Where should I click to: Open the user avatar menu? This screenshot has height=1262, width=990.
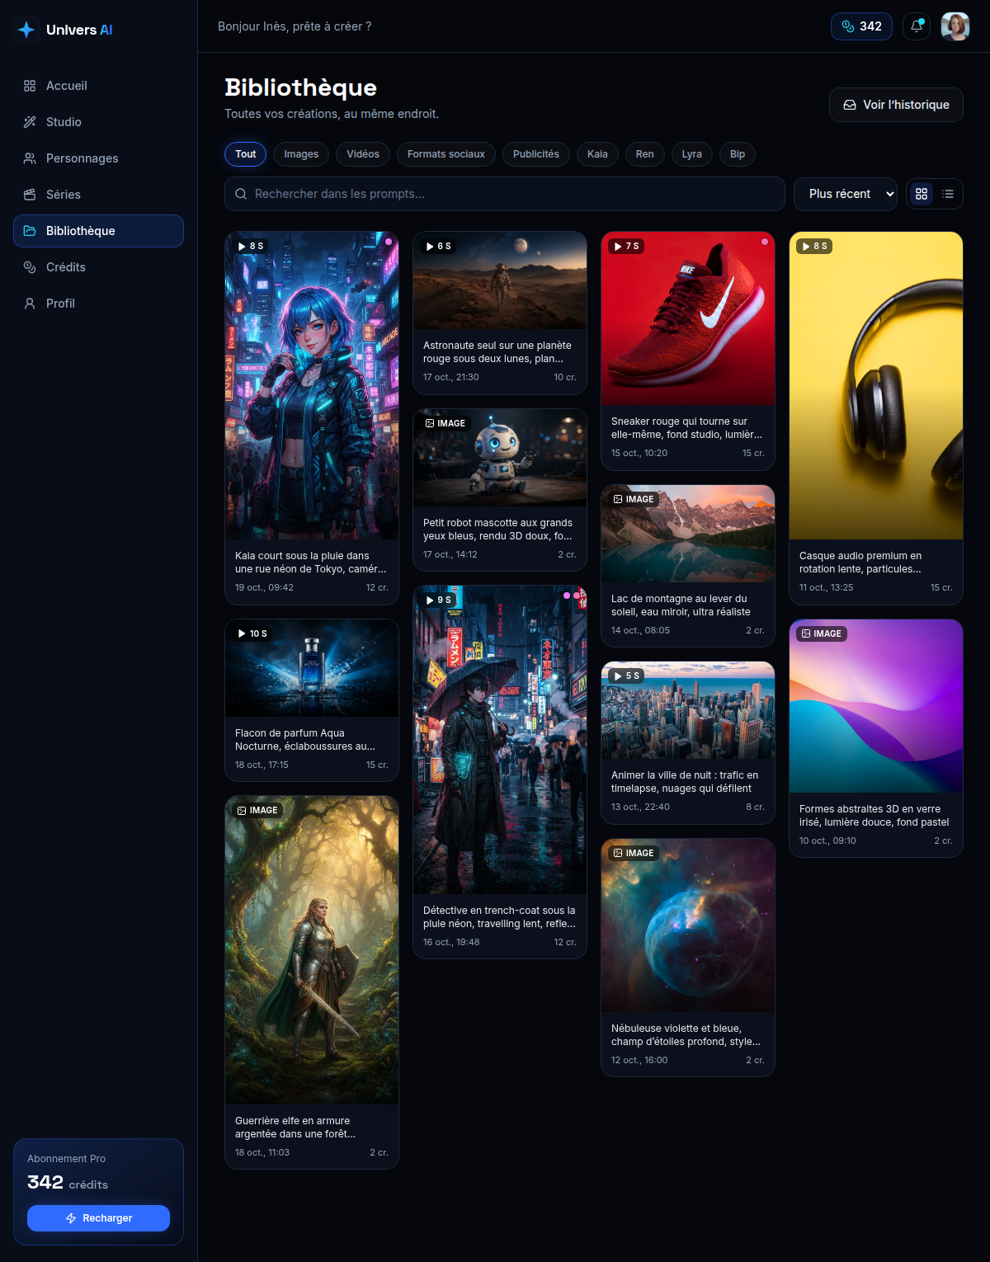pyautogui.click(x=955, y=26)
